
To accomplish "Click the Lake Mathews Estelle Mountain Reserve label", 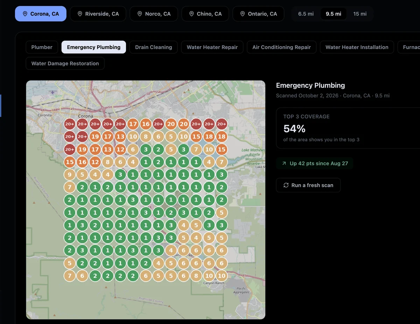I will pyautogui.click(x=253, y=157).
